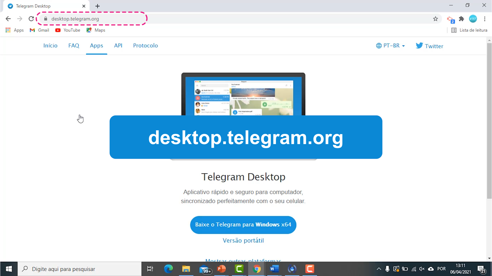Click the bookmark star icon
The width and height of the screenshot is (492, 276).
click(x=436, y=19)
